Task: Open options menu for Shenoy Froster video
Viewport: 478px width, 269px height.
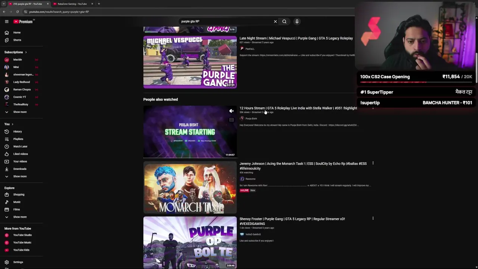Action: pyautogui.click(x=373, y=219)
